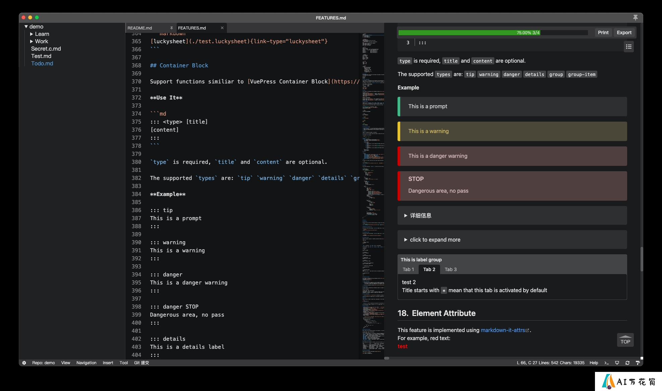The image size is (662, 391).
Task: Click the sync refresh icon in status bar
Action: 627,363
